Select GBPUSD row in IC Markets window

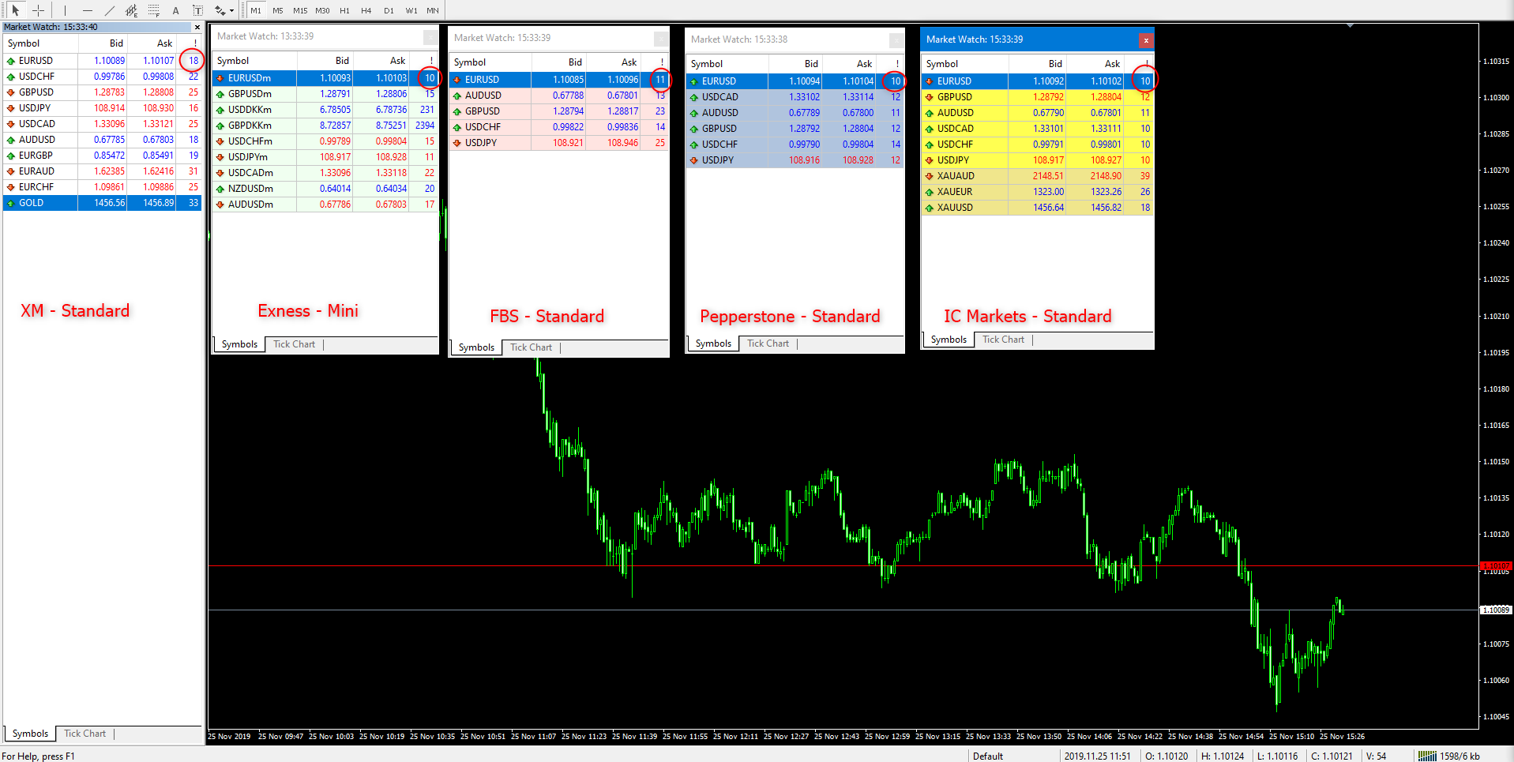point(1038,97)
